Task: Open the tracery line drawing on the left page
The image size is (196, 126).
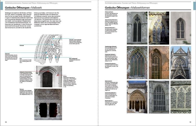Action: click(48, 49)
